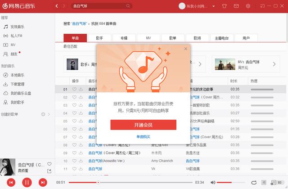The width and height of the screenshot is (288, 189).
Task: Select the 歌词 tab
Action: [197, 38]
